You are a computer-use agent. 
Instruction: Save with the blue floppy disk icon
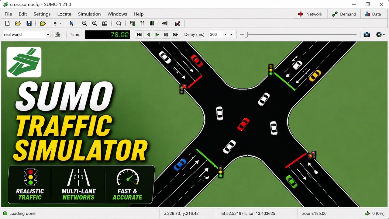[29, 23]
